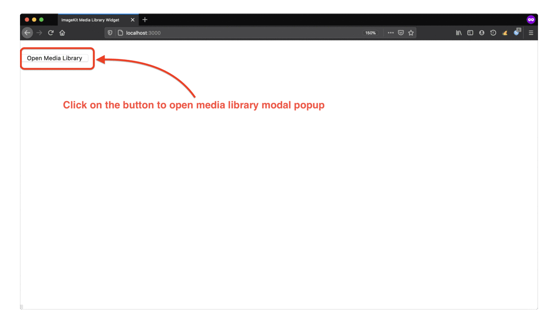The image size is (558, 336).
Task: Select the ImageKit Media Library Widget tab
Action: 98,20
